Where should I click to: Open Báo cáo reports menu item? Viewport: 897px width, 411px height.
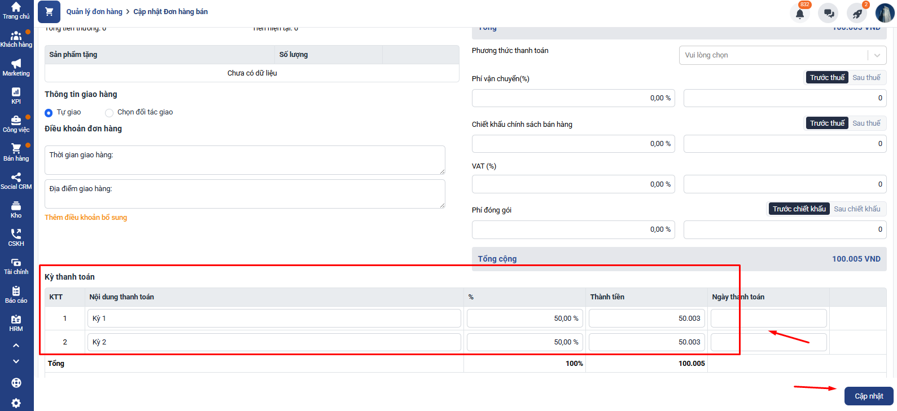click(x=16, y=294)
